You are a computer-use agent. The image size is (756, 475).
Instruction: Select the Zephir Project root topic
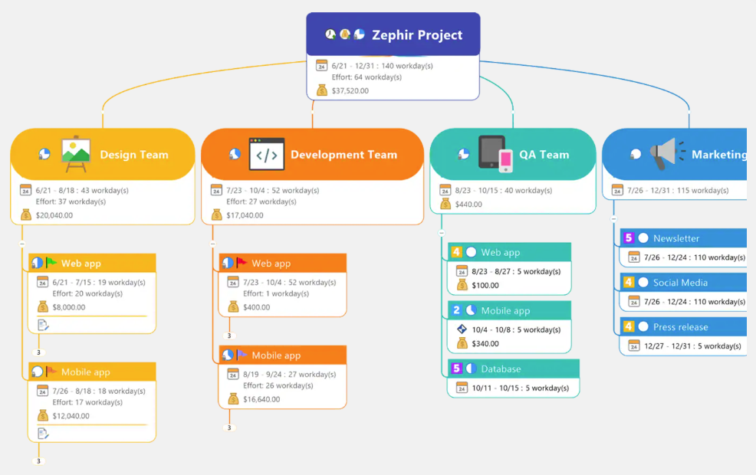click(416, 34)
